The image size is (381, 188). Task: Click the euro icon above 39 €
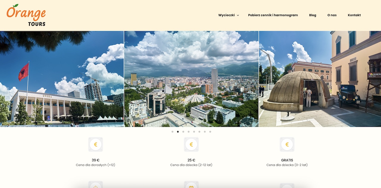pyautogui.click(x=96, y=145)
